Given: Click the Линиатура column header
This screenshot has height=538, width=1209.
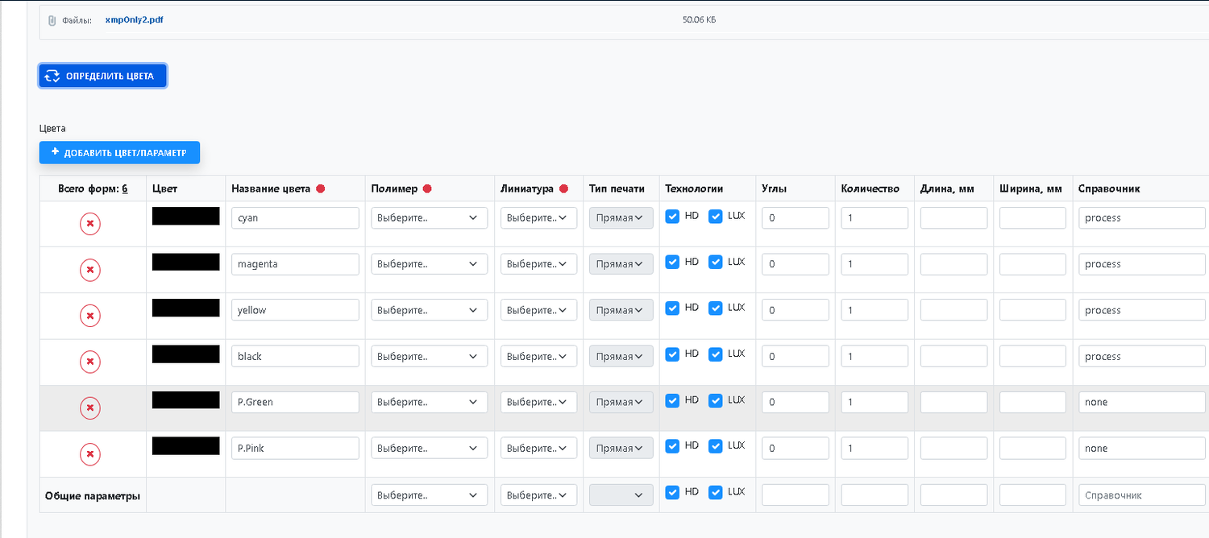Looking at the screenshot, I should [x=527, y=188].
